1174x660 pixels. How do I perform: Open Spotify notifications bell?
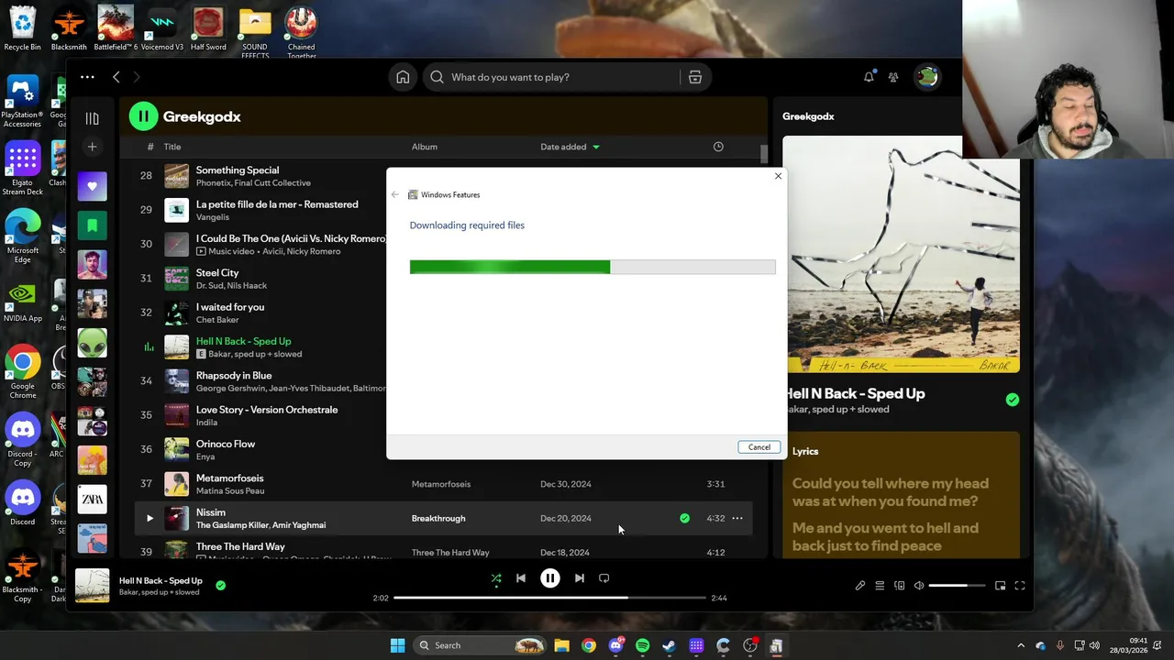[869, 77]
